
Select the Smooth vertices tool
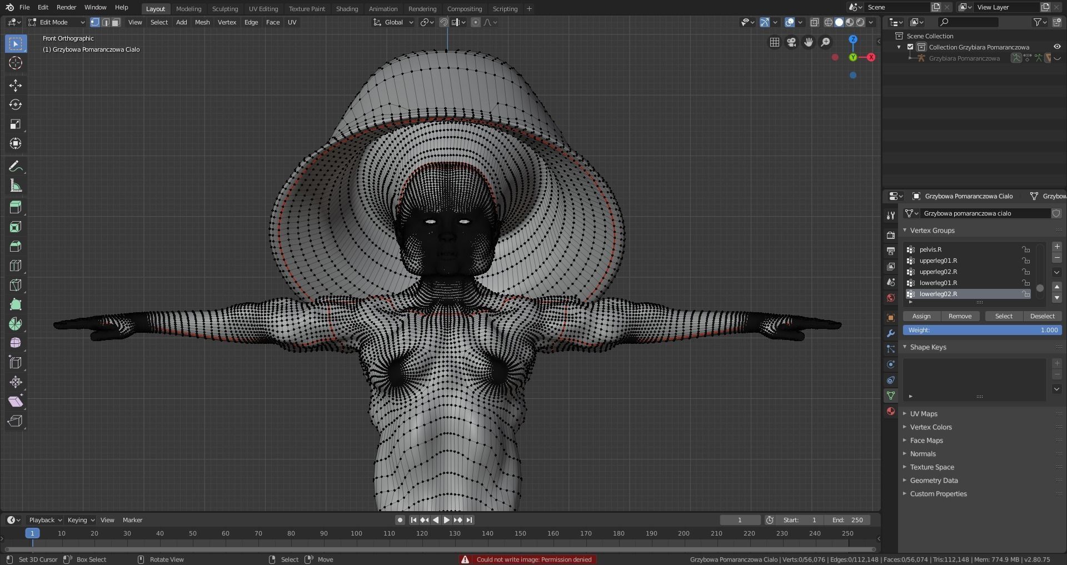tap(16, 343)
